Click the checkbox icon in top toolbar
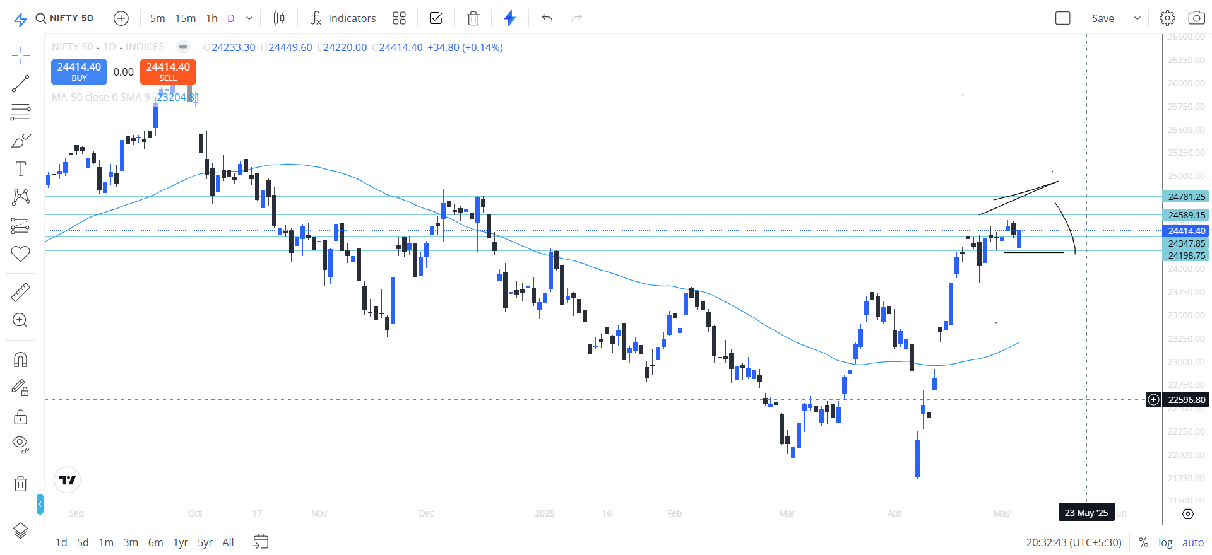The width and height of the screenshot is (1212, 555). [x=436, y=18]
